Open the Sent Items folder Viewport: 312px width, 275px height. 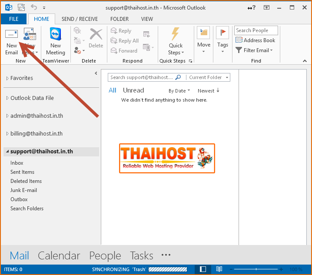tap(22, 172)
